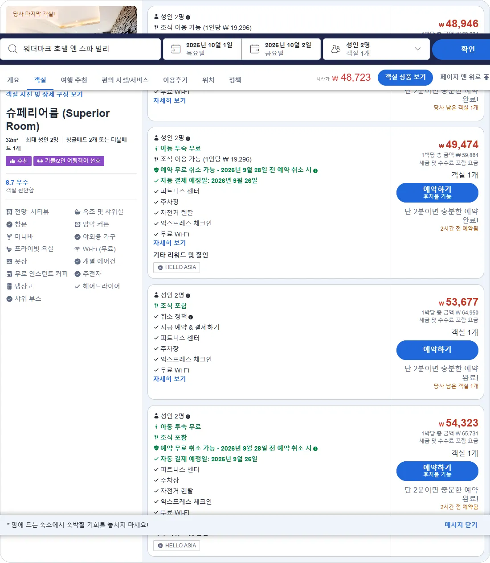The width and height of the screenshot is (490, 563).
Task: Click the search magnifier icon in hotel field
Action: [x=13, y=49]
